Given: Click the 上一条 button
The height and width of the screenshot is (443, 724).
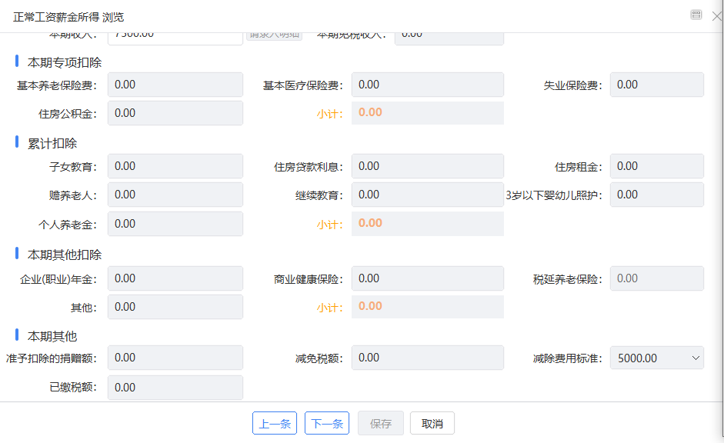Looking at the screenshot, I should tap(275, 424).
